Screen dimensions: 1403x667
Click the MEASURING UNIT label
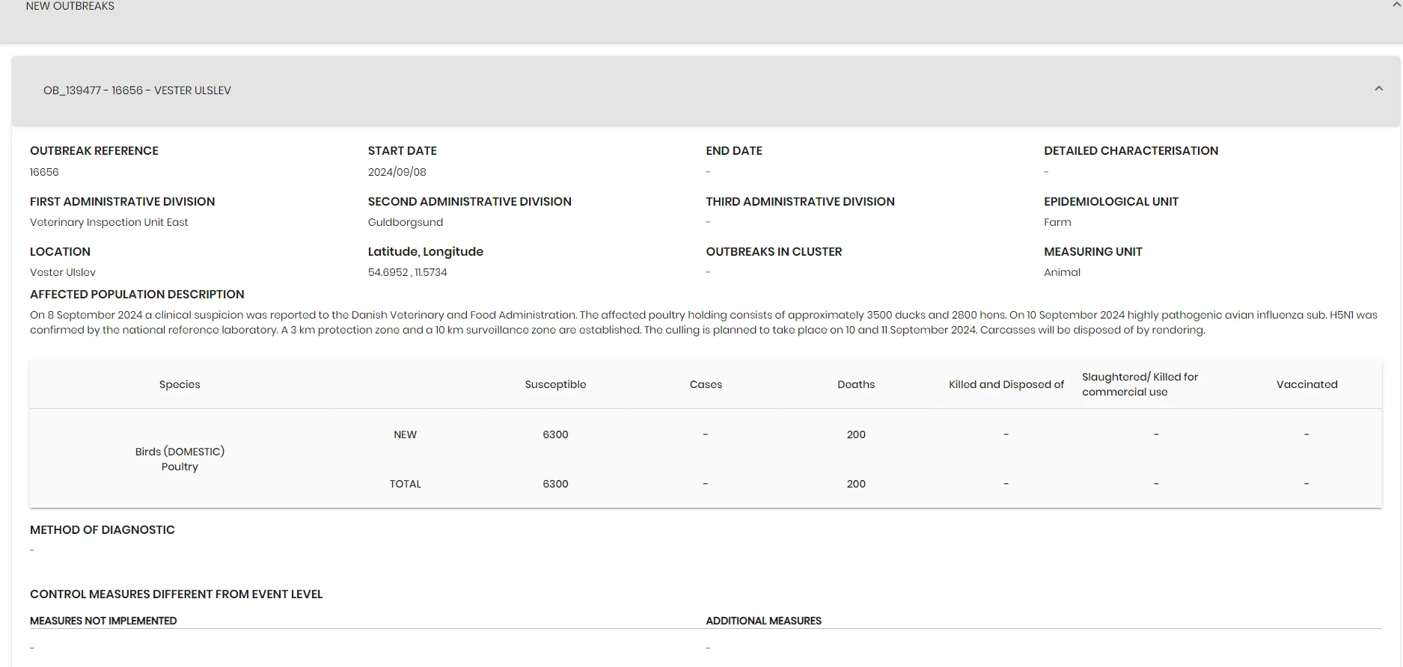1093,252
